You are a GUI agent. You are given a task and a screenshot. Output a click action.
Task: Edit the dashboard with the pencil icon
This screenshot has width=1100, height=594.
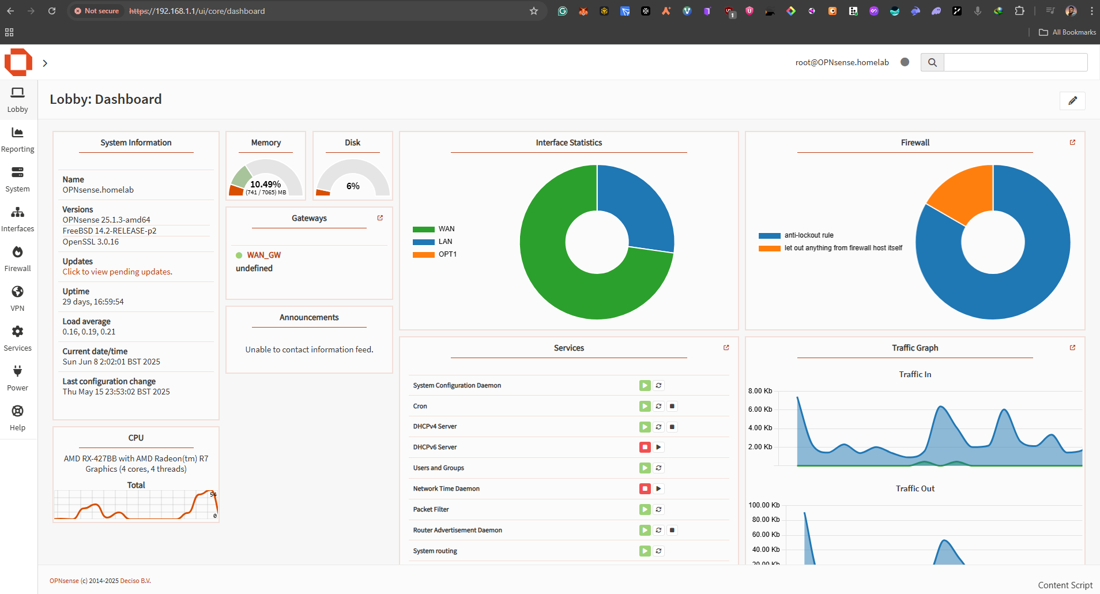[1072, 100]
